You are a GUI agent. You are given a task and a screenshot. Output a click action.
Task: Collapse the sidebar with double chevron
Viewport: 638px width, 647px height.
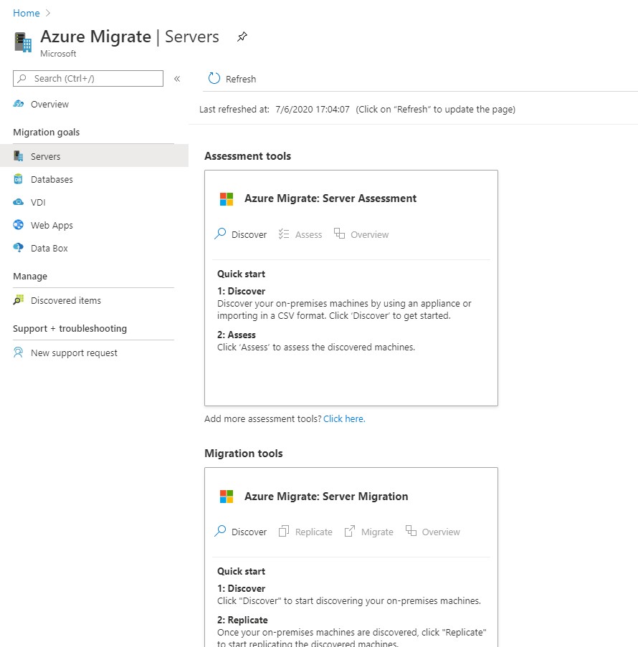[177, 79]
